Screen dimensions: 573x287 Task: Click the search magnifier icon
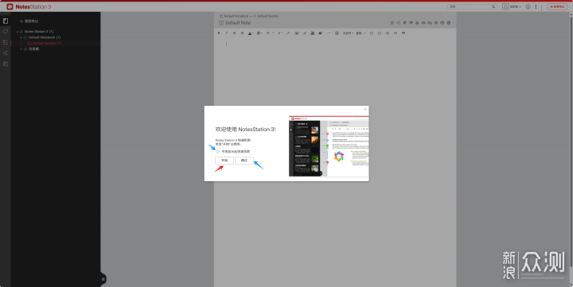493,6
